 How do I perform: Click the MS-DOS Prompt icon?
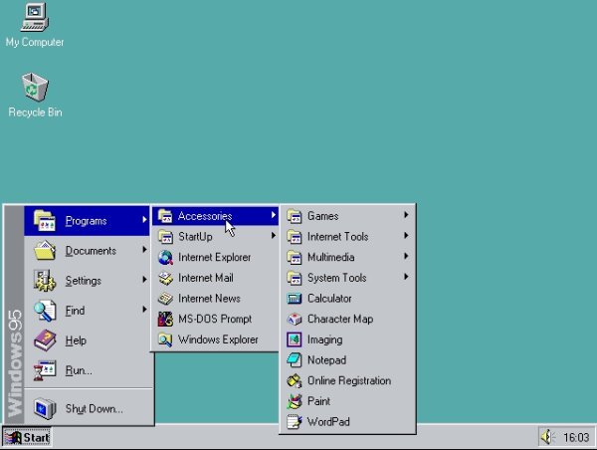[x=165, y=320]
